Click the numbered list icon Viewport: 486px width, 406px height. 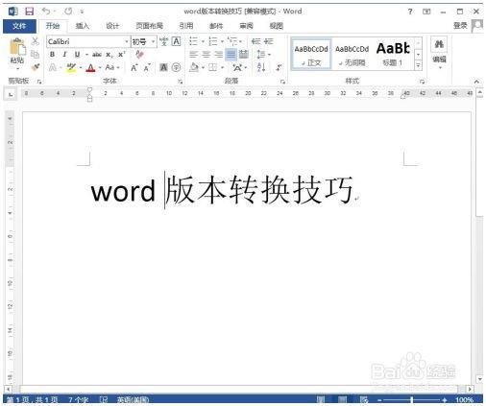coord(212,41)
